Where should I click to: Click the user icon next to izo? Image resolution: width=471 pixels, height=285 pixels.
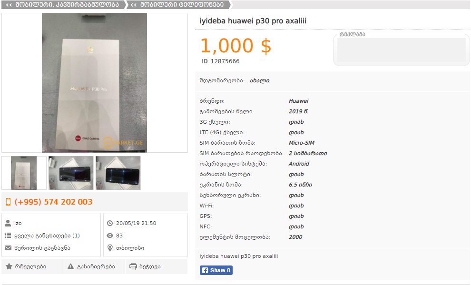[x=8, y=223]
